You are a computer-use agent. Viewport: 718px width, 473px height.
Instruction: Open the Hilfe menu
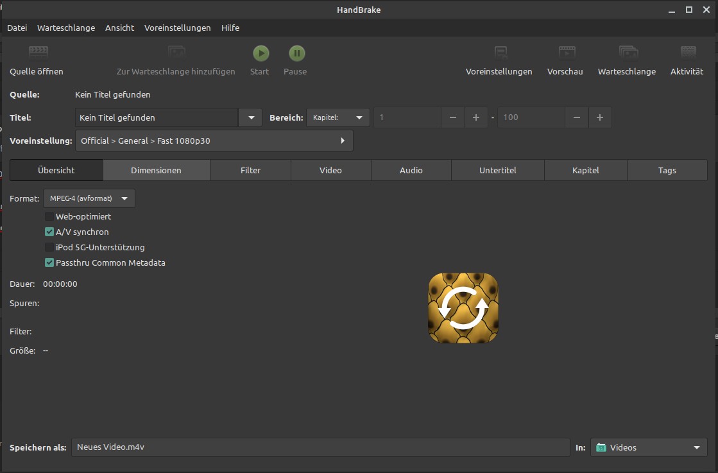pos(230,28)
